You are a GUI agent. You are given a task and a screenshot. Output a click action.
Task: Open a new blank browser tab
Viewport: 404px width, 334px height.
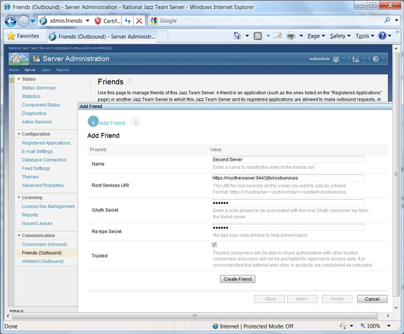click(162, 37)
